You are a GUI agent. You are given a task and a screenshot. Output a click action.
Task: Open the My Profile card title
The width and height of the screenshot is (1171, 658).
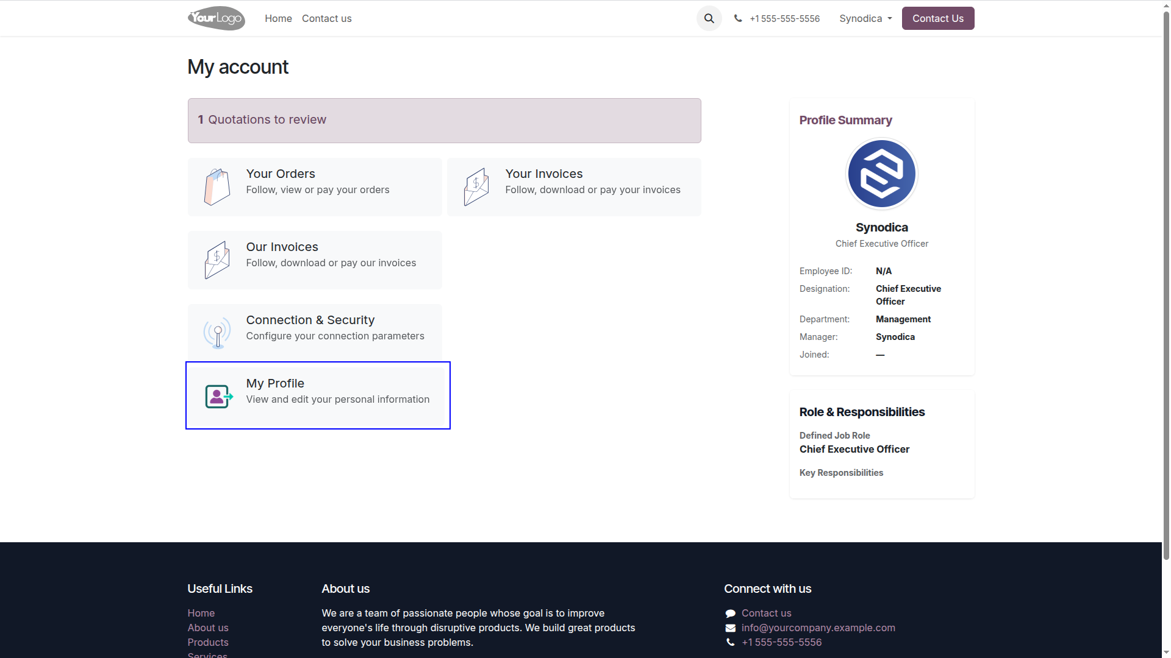tap(275, 383)
